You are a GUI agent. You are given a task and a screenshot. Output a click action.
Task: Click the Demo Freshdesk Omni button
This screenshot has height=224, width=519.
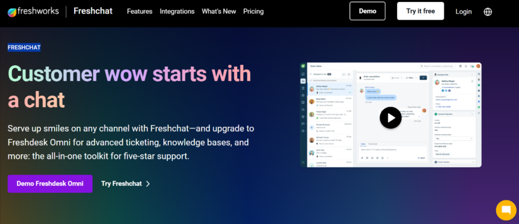(x=50, y=184)
